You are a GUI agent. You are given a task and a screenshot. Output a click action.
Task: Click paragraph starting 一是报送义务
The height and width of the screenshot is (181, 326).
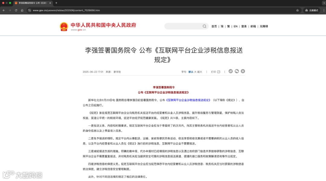tap(163, 128)
